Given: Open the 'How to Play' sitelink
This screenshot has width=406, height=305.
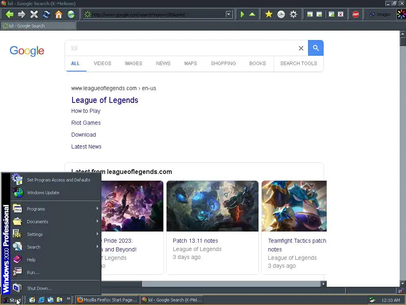Looking at the screenshot, I should click(86, 111).
